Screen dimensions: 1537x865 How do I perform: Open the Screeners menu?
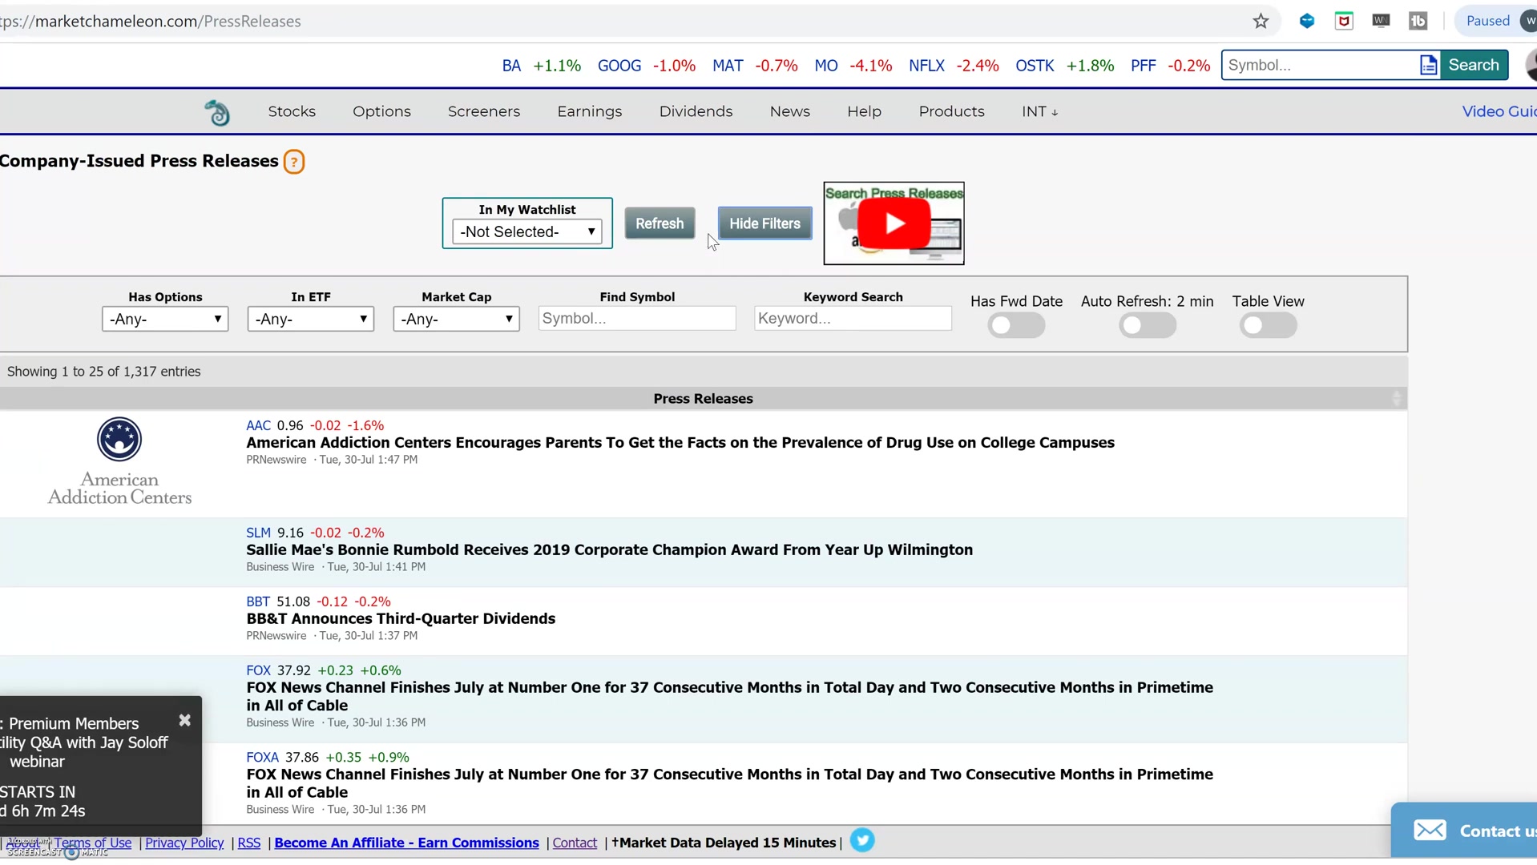(x=483, y=111)
